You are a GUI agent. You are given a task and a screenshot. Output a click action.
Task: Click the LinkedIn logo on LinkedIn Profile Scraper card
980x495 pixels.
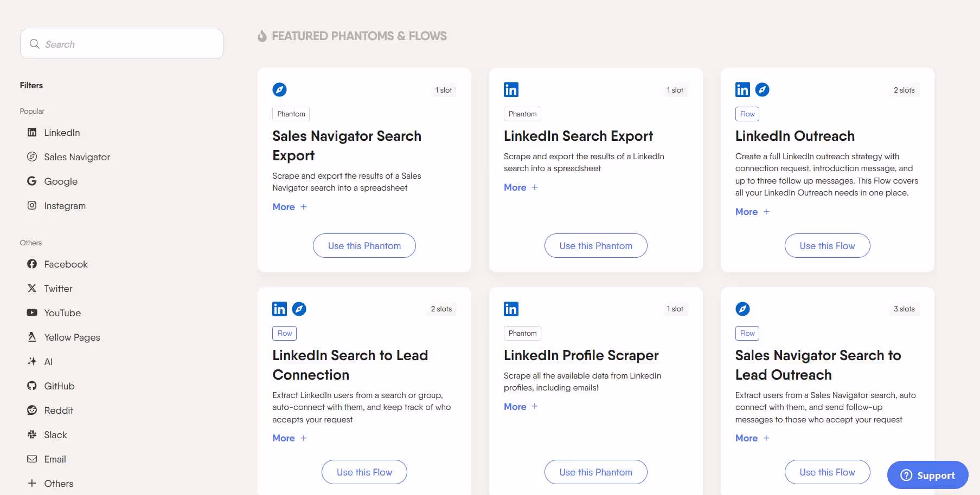point(511,309)
